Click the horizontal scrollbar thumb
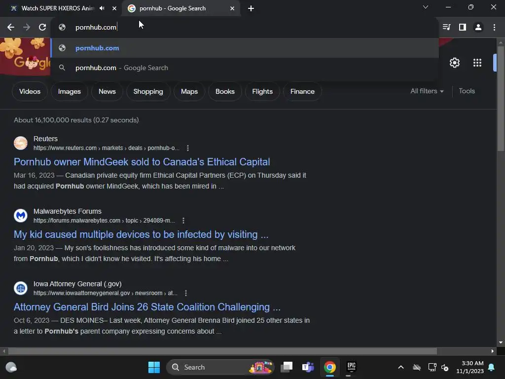Screen dimensions: 505x379 [x=222, y=351]
